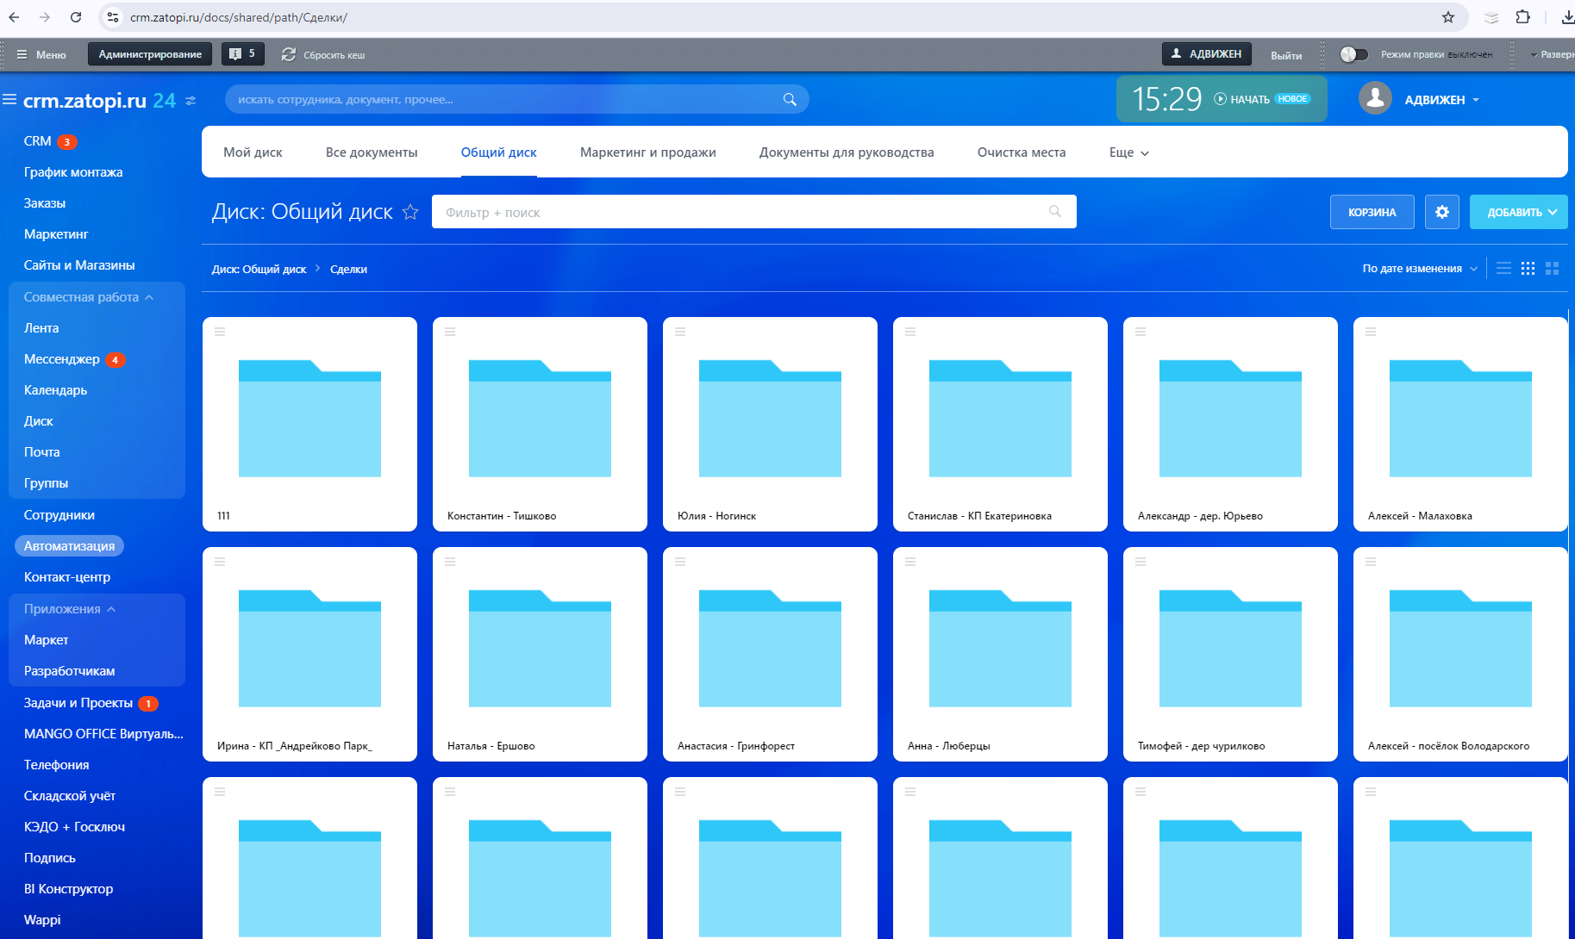Expand the Еще tab dropdown

point(1128,152)
